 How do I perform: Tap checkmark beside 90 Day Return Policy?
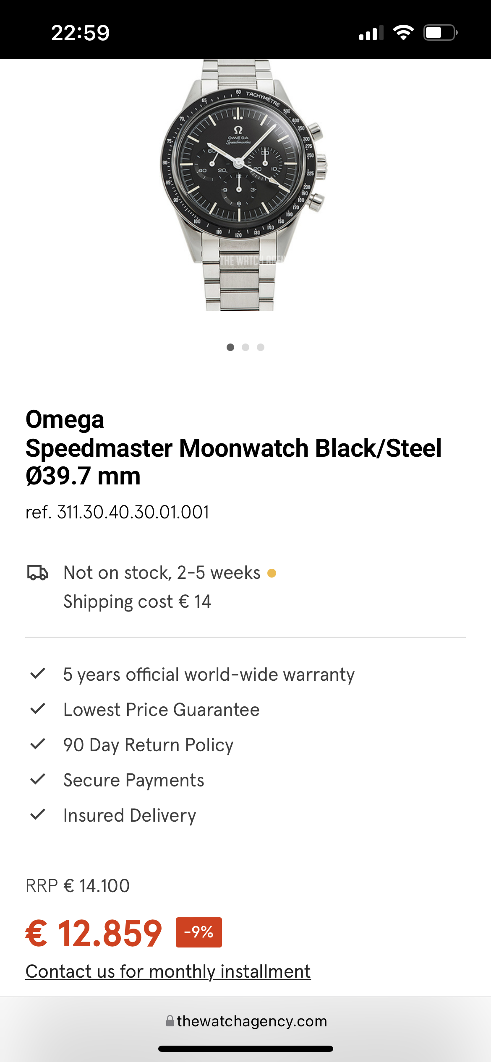tap(38, 744)
